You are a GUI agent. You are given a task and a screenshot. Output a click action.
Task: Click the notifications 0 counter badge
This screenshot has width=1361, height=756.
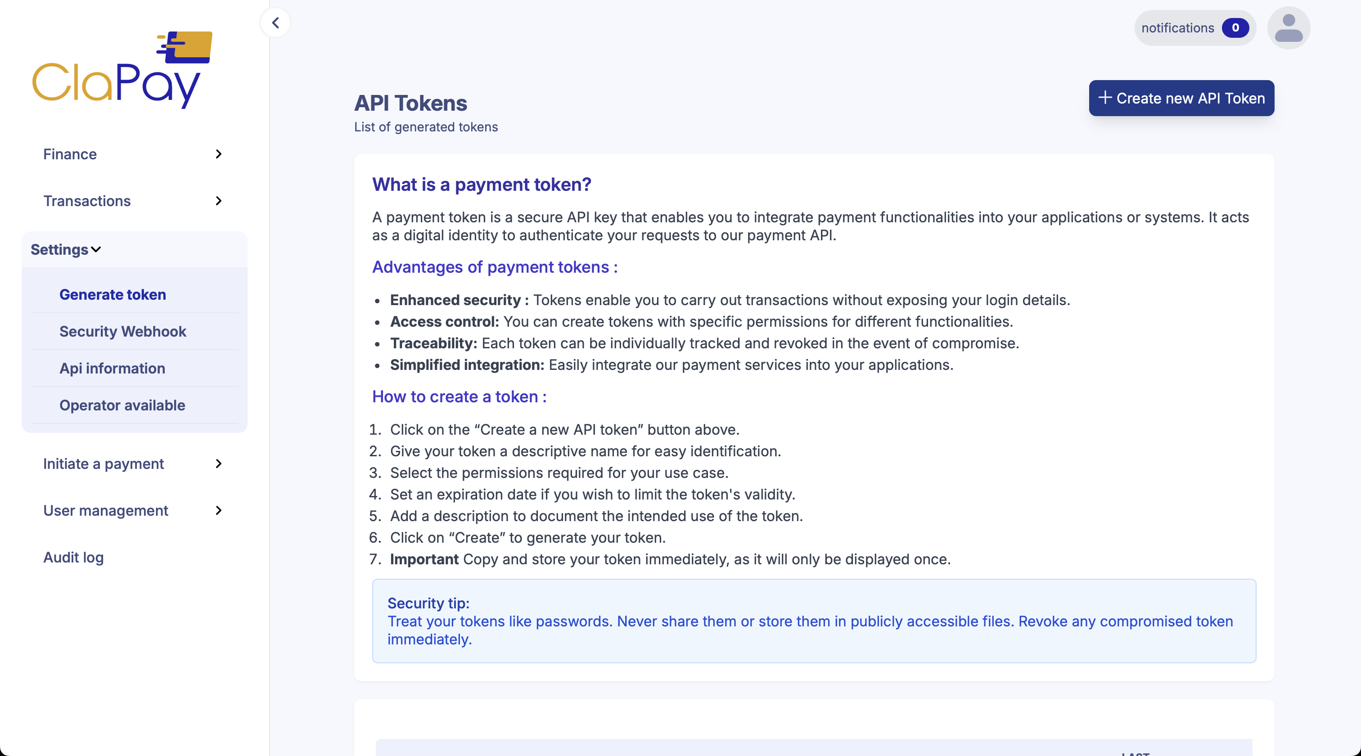[1236, 28]
